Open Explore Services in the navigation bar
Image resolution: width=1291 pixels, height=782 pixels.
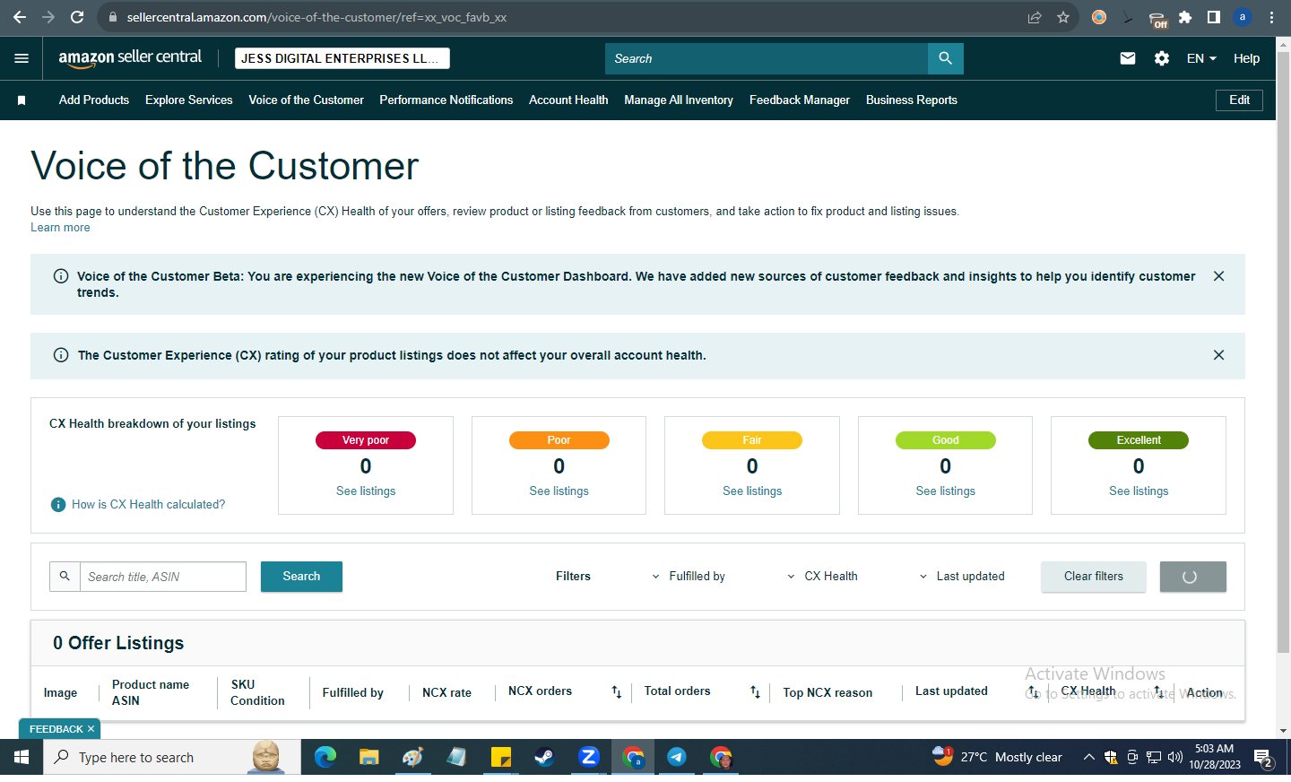pos(189,100)
